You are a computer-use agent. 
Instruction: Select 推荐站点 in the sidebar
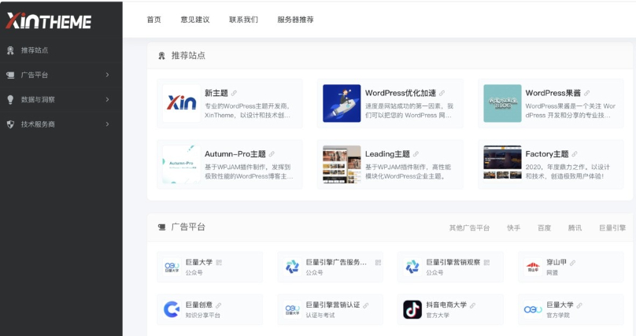(35, 50)
